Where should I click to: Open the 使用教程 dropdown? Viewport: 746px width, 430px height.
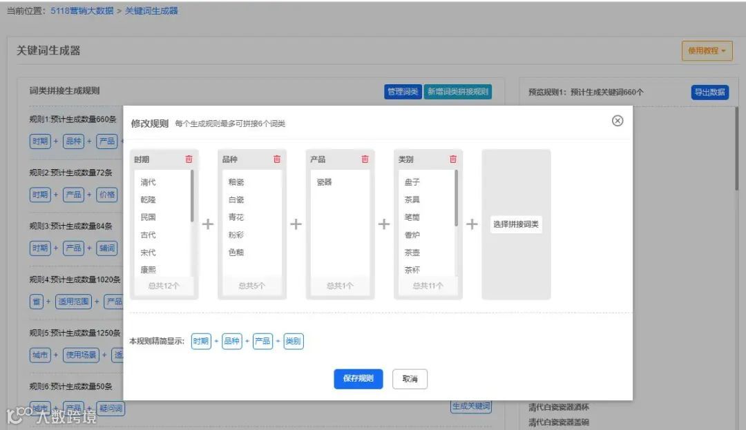pyautogui.click(x=707, y=50)
